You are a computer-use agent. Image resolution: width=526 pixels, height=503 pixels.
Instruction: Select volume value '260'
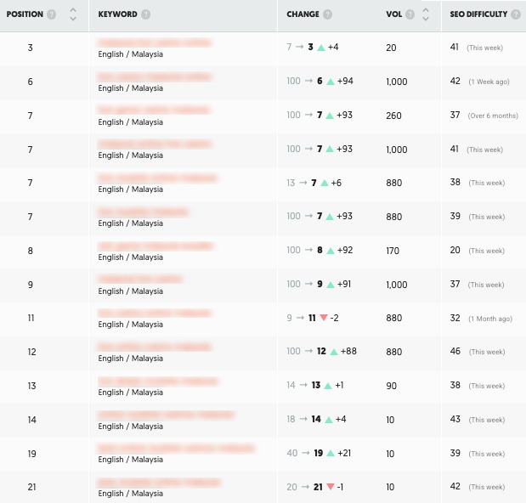click(x=393, y=116)
